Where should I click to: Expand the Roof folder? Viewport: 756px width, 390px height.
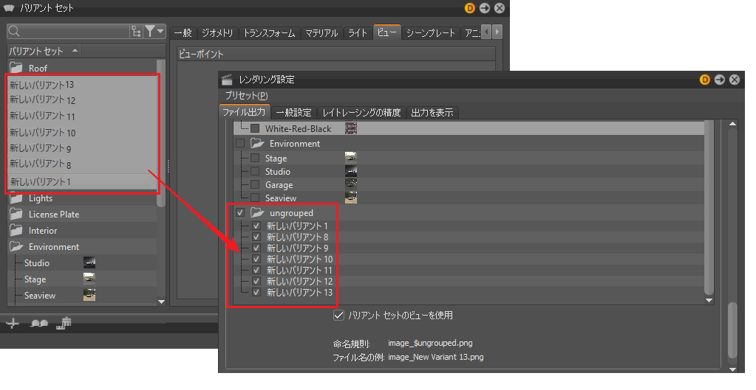click(16, 68)
